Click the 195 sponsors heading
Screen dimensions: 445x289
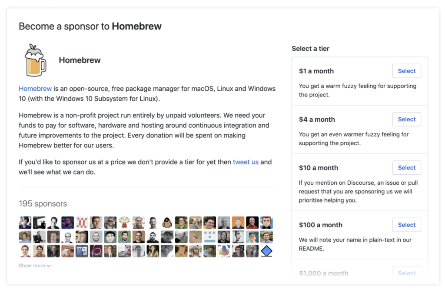(43, 203)
